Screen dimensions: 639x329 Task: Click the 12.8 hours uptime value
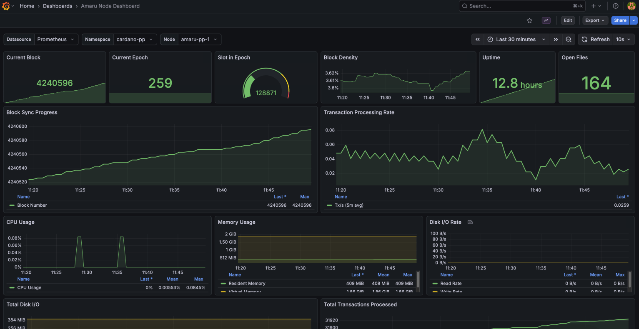(x=517, y=84)
